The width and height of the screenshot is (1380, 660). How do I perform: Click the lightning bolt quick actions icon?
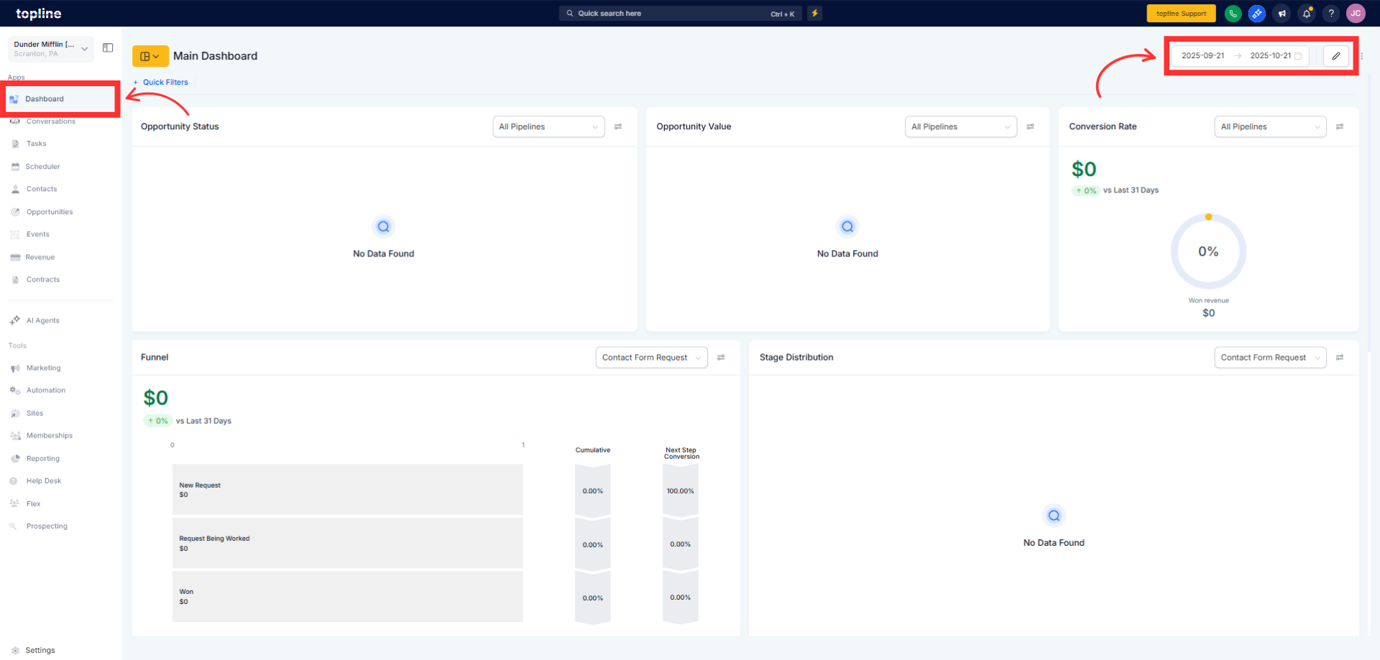click(814, 14)
